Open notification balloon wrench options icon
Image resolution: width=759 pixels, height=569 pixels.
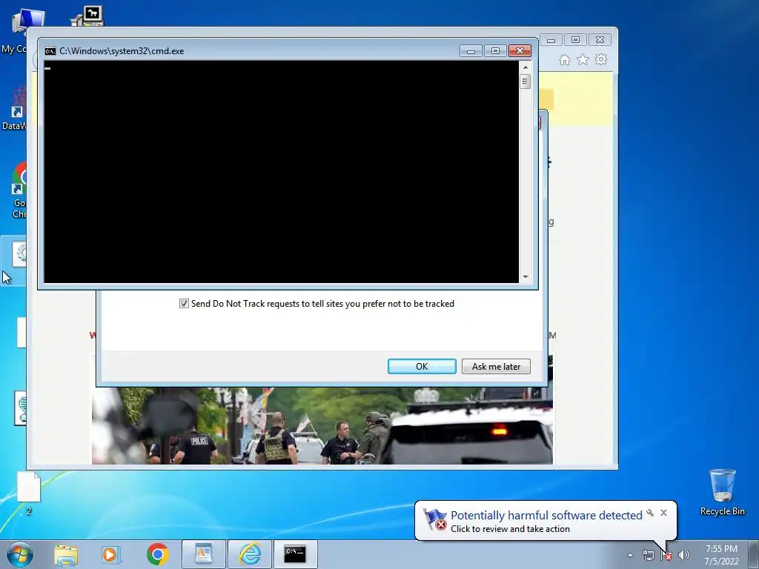pyautogui.click(x=650, y=513)
